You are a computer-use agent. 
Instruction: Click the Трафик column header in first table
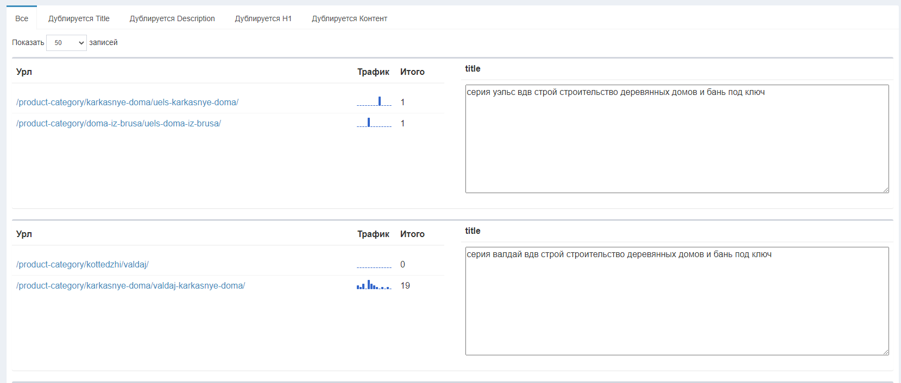click(373, 72)
